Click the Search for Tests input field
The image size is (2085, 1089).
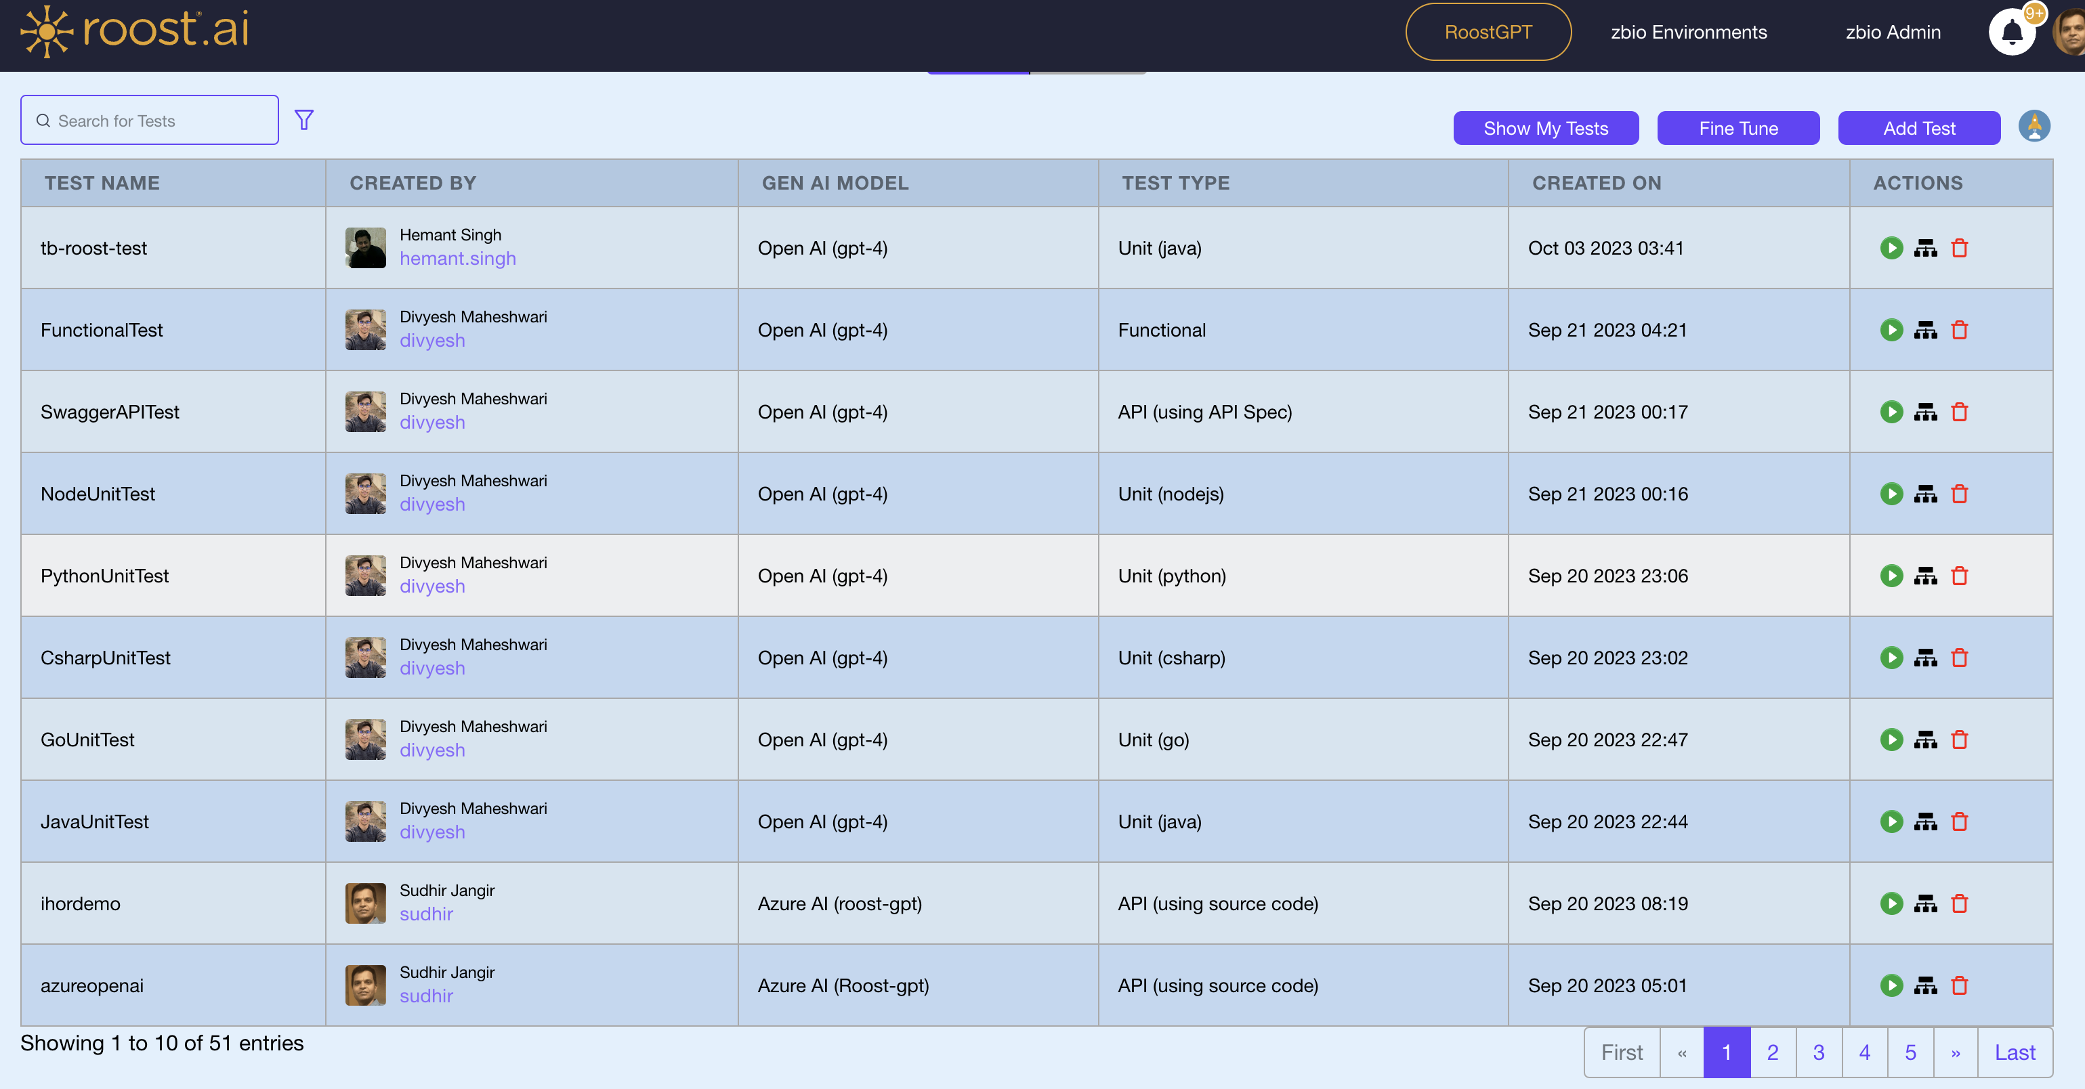[x=149, y=120]
